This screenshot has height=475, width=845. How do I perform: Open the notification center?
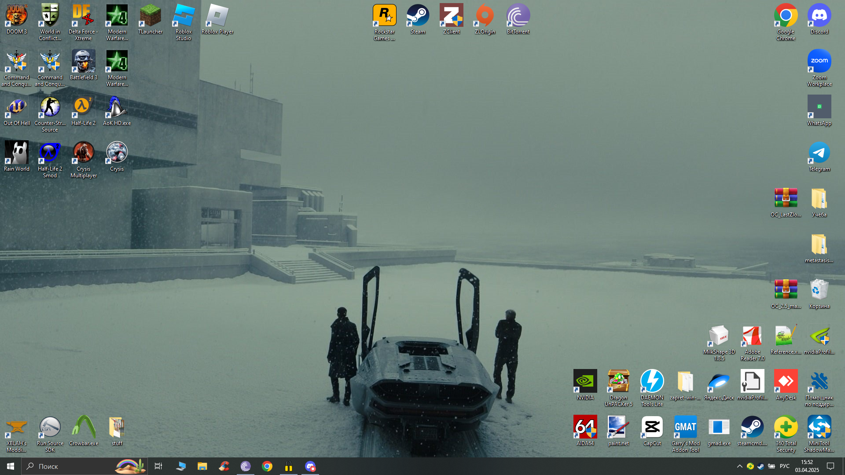point(830,466)
